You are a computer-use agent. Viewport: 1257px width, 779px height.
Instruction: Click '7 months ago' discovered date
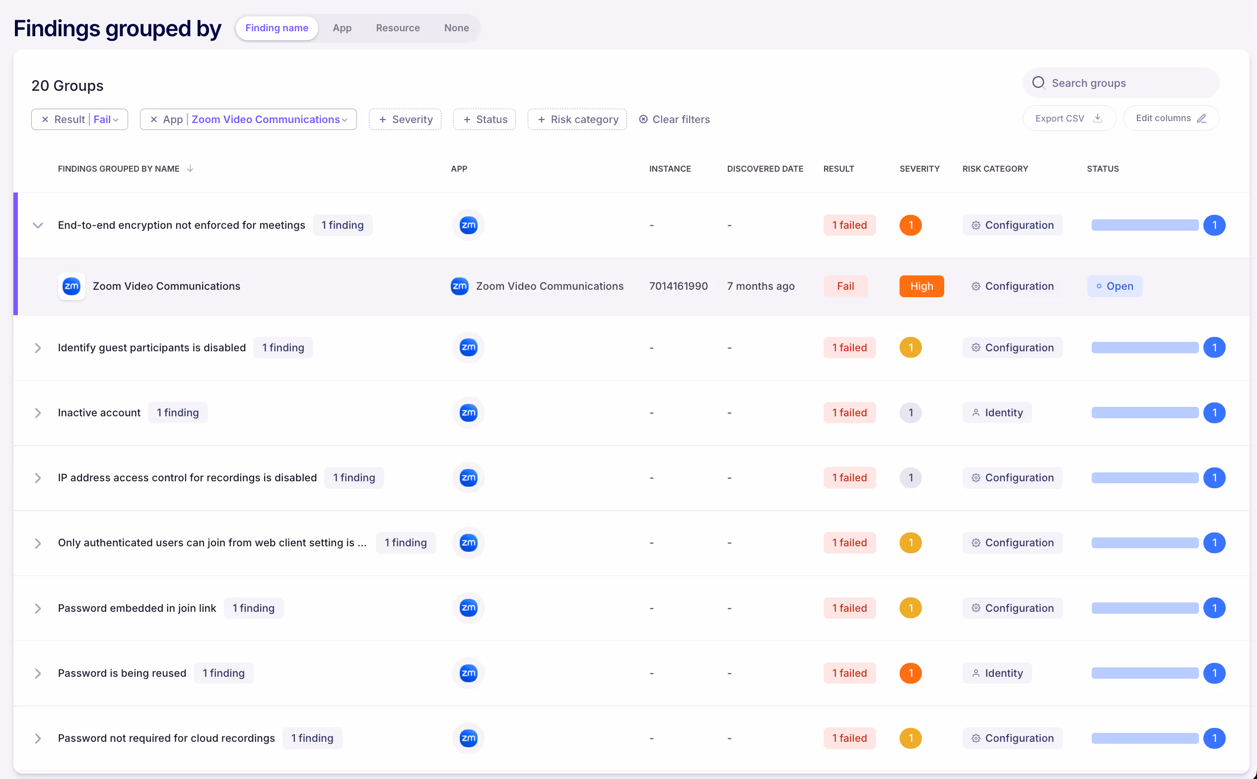[x=761, y=286]
